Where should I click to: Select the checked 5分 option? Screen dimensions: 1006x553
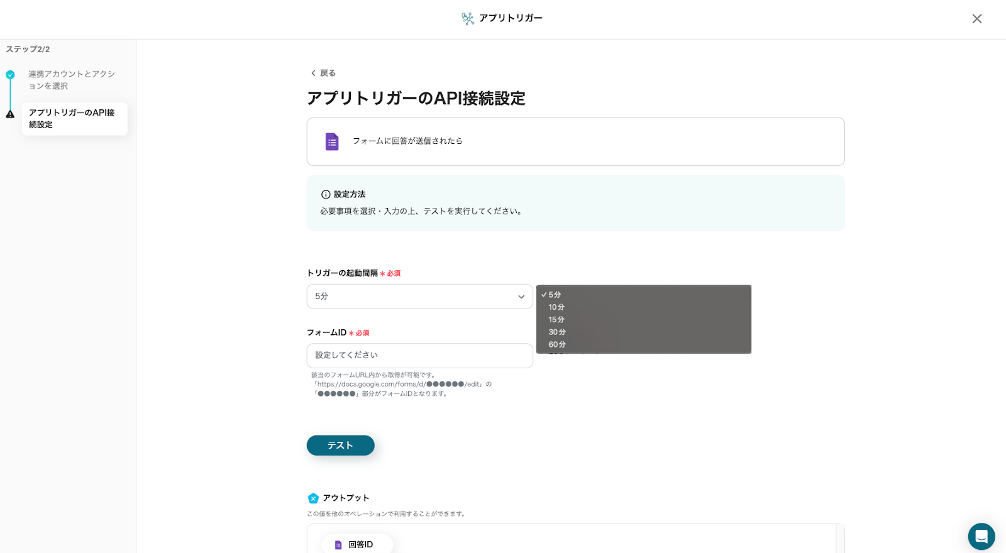[555, 295]
